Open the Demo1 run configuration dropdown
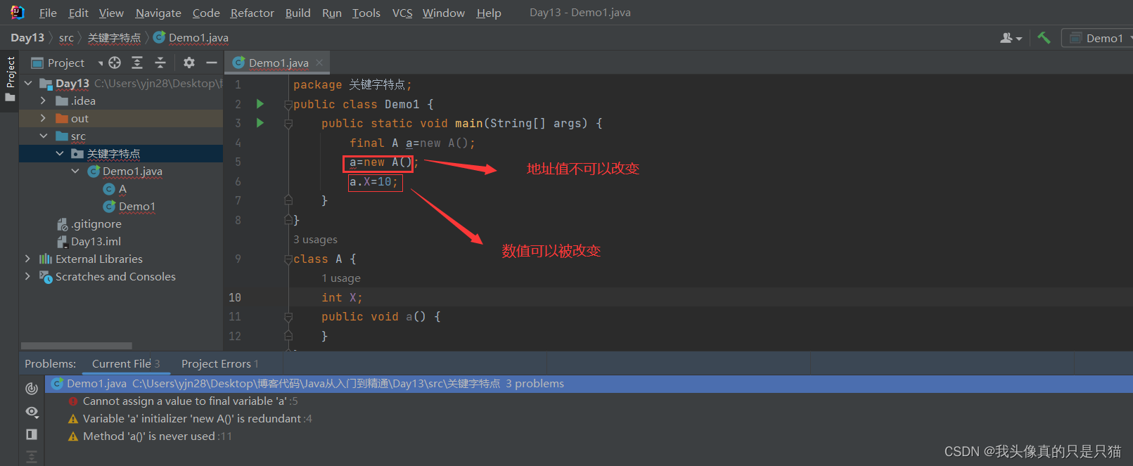 (1099, 38)
